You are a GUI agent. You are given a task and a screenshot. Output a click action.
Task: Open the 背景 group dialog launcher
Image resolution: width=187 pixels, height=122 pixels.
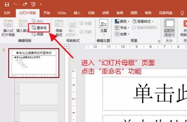click(159, 41)
